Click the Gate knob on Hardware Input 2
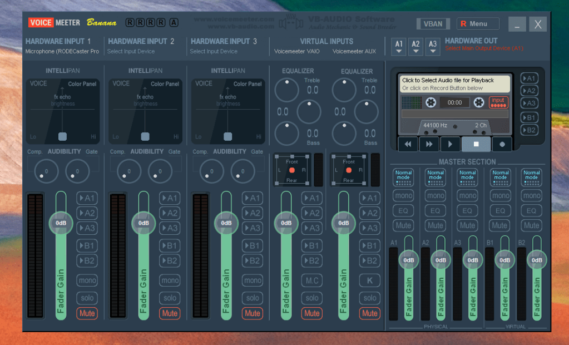This screenshot has width=569, height=345. (x=160, y=171)
